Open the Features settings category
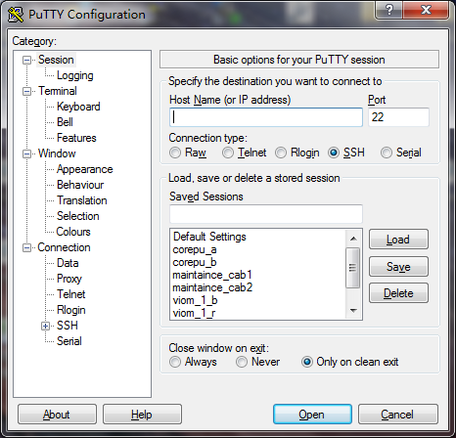The width and height of the screenshot is (456, 438). pyautogui.click(x=76, y=138)
